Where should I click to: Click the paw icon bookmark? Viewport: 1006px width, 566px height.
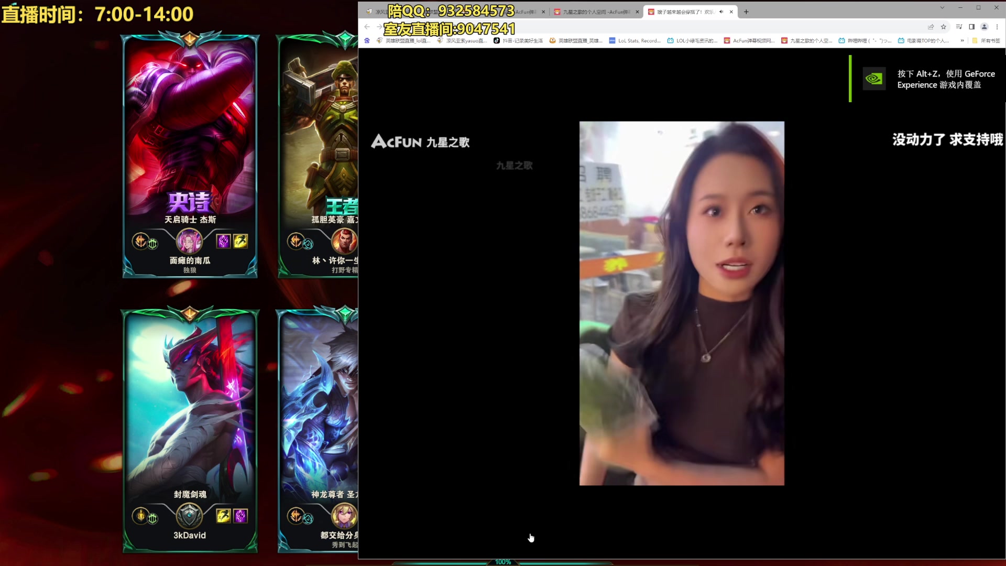point(367,40)
